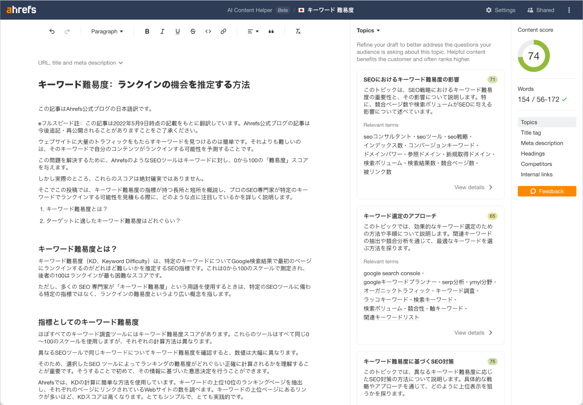Click the ドメインパワー relevant term

383,154
